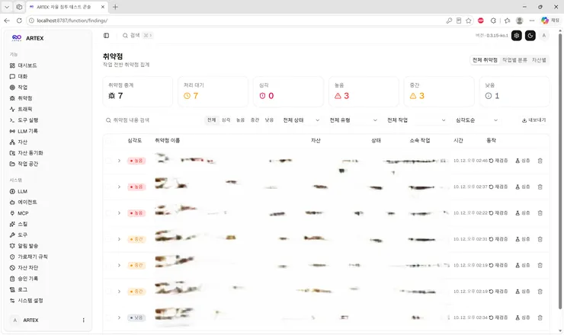Open the 심각도순 sort dropdown
The width and height of the screenshot is (564, 335).
tap(476, 120)
